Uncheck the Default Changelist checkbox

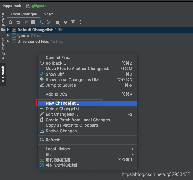(14, 30)
